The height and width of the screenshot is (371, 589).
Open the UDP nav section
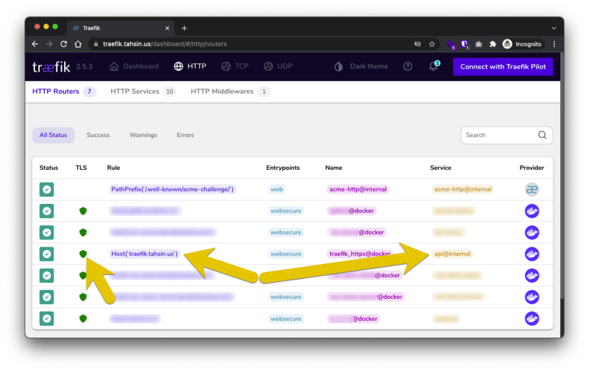click(278, 66)
